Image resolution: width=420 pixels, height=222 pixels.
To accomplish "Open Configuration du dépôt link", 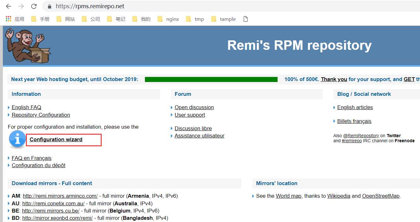I will tap(39, 165).
